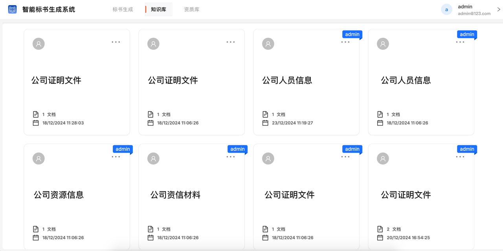
Task: Click the date text on 公司资源信息 card
Action: tap(63, 238)
